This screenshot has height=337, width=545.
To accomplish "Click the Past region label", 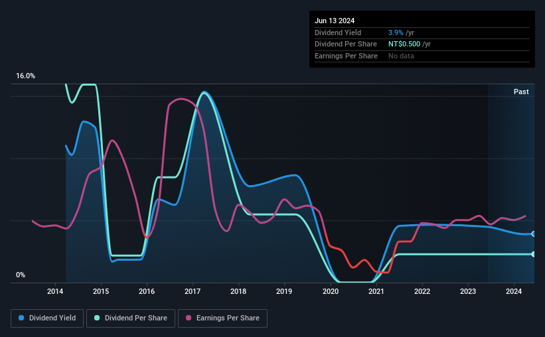I will (521, 92).
